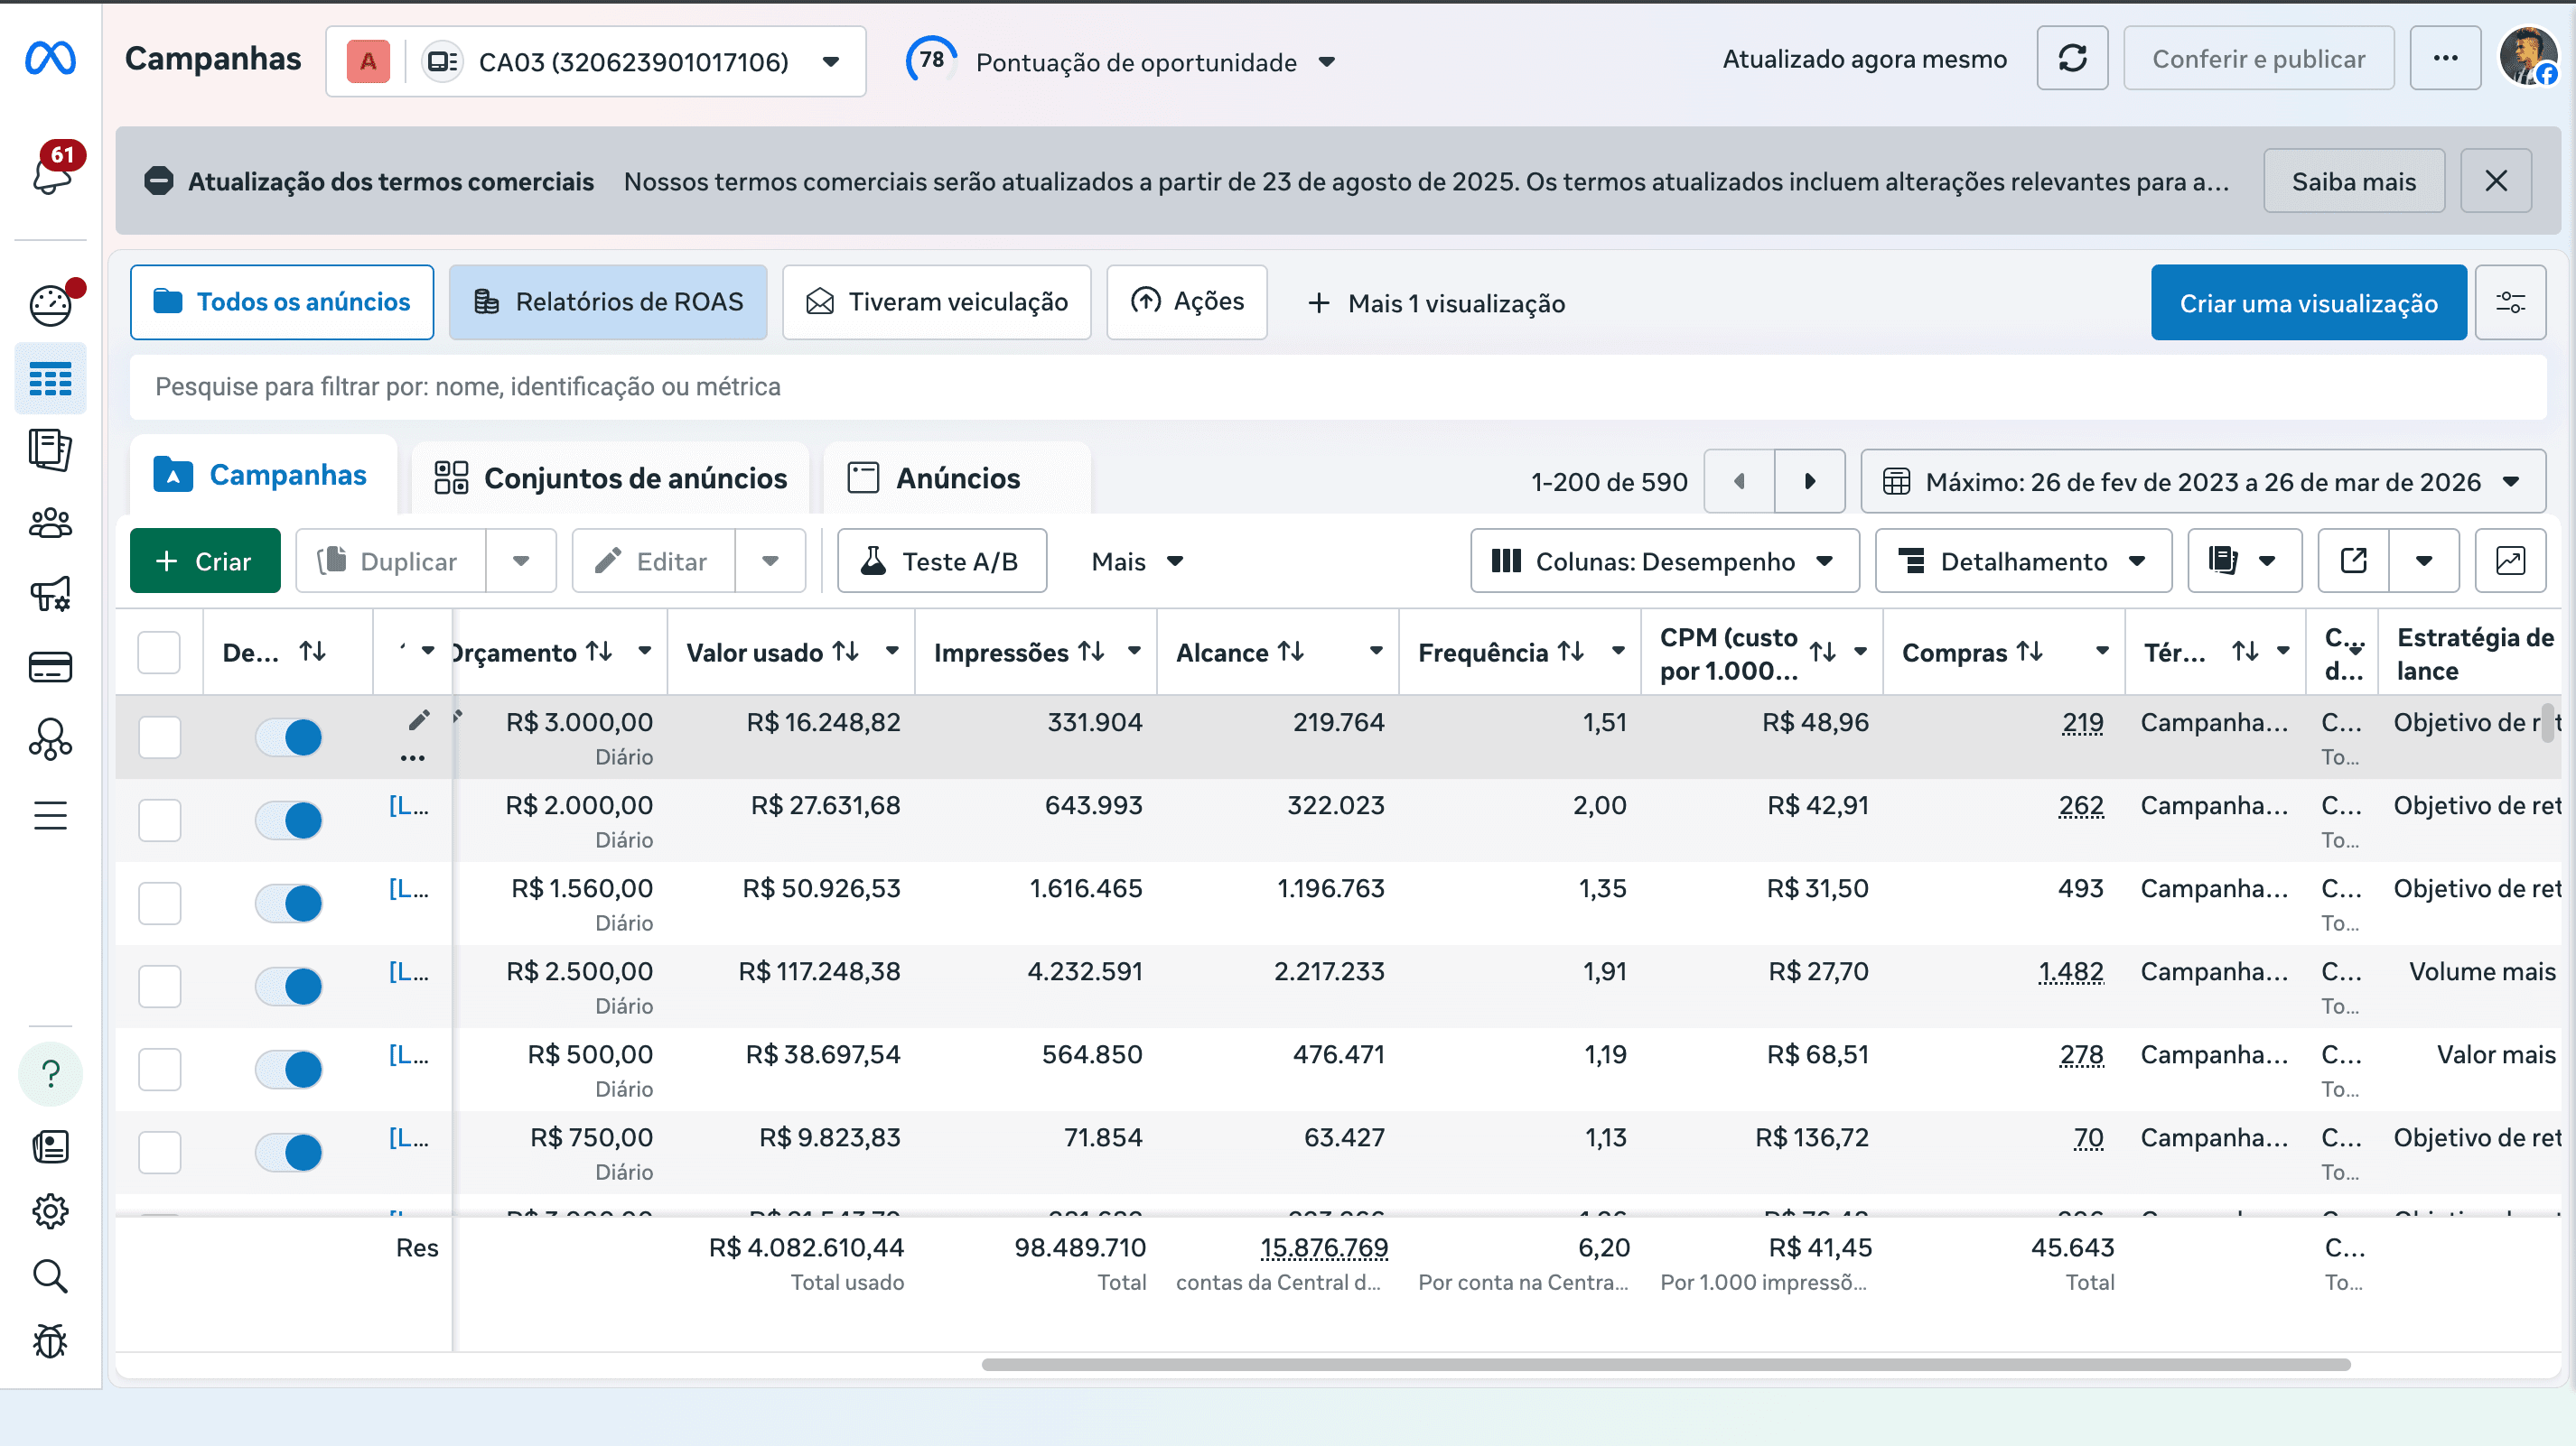Open the date range selector dropdown
2576x1446 pixels.
point(2203,482)
